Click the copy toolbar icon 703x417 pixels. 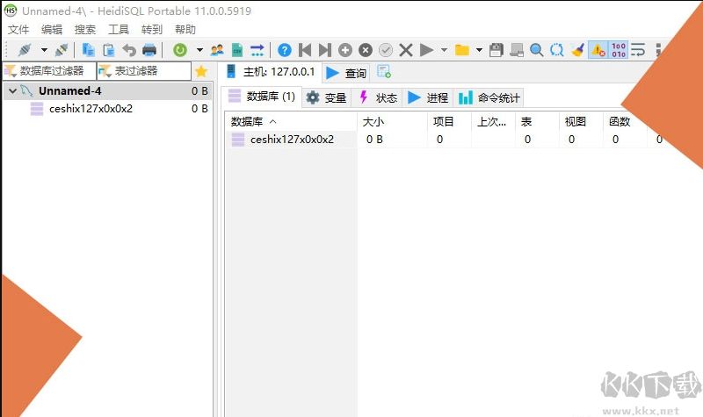click(x=89, y=50)
